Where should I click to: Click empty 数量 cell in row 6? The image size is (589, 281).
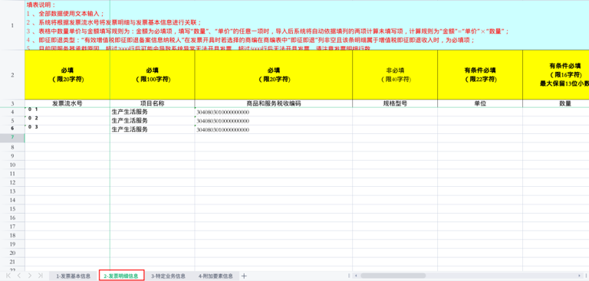click(555, 129)
